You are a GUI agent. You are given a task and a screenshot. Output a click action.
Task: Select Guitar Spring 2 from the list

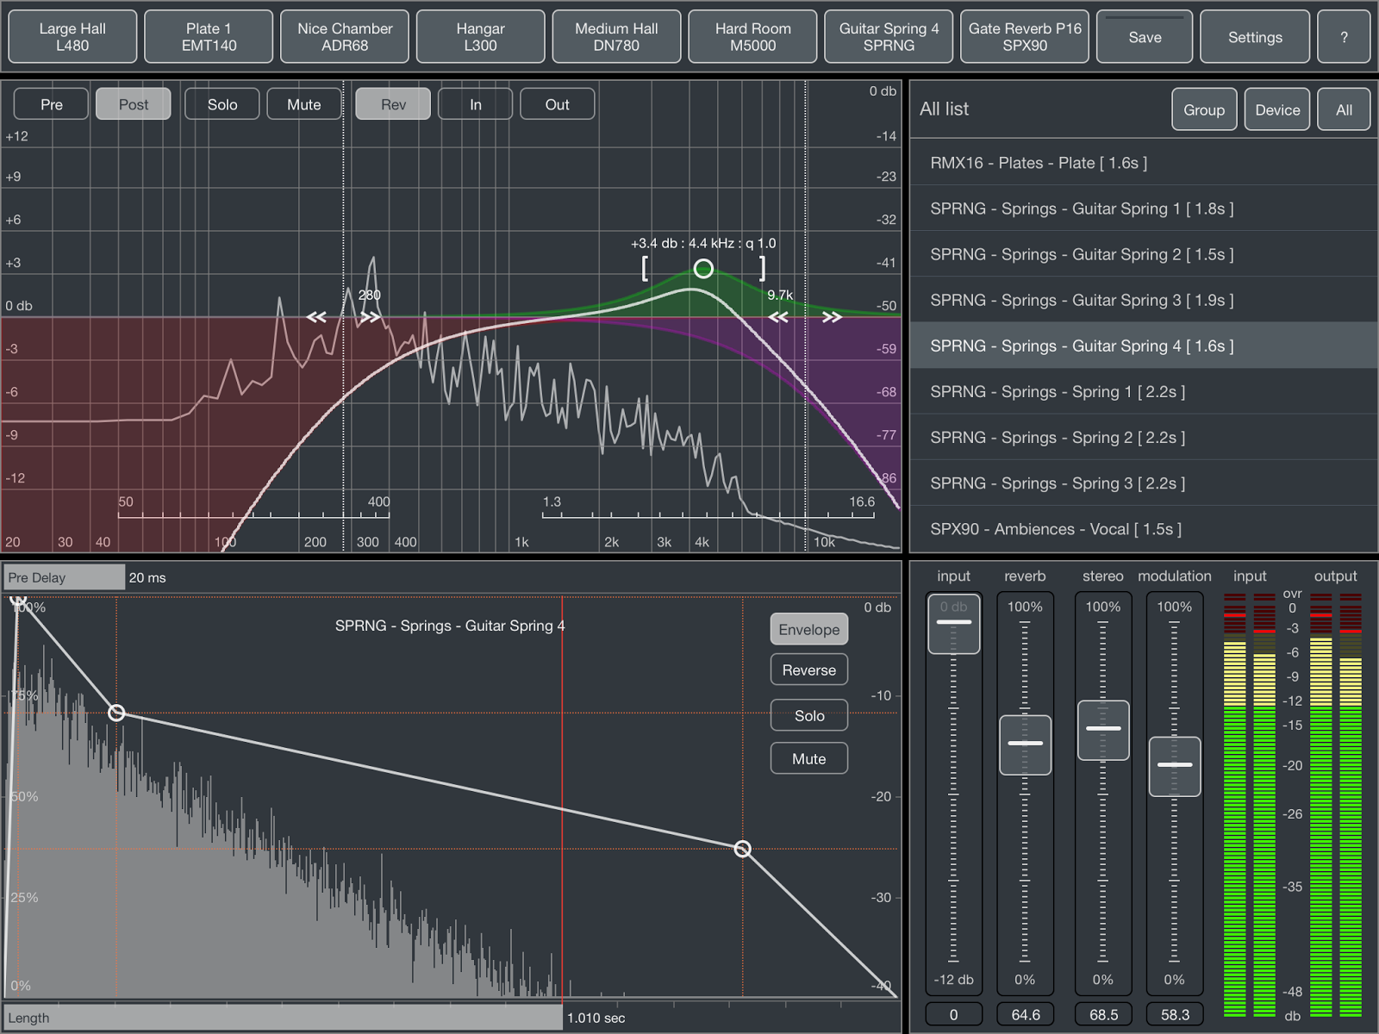click(x=1082, y=254)
